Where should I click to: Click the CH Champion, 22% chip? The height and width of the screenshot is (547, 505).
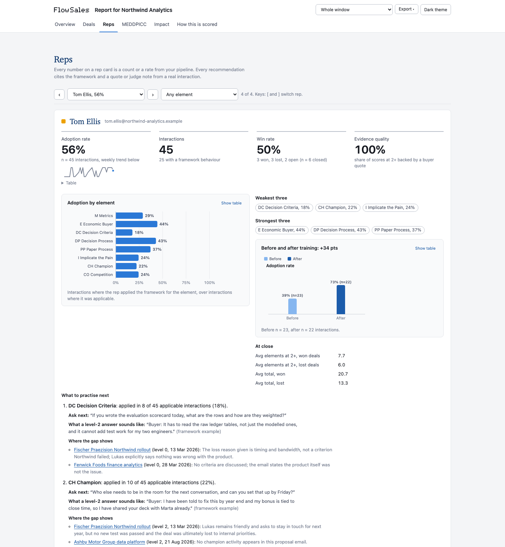pyautogui.click(x=338, y=208)
